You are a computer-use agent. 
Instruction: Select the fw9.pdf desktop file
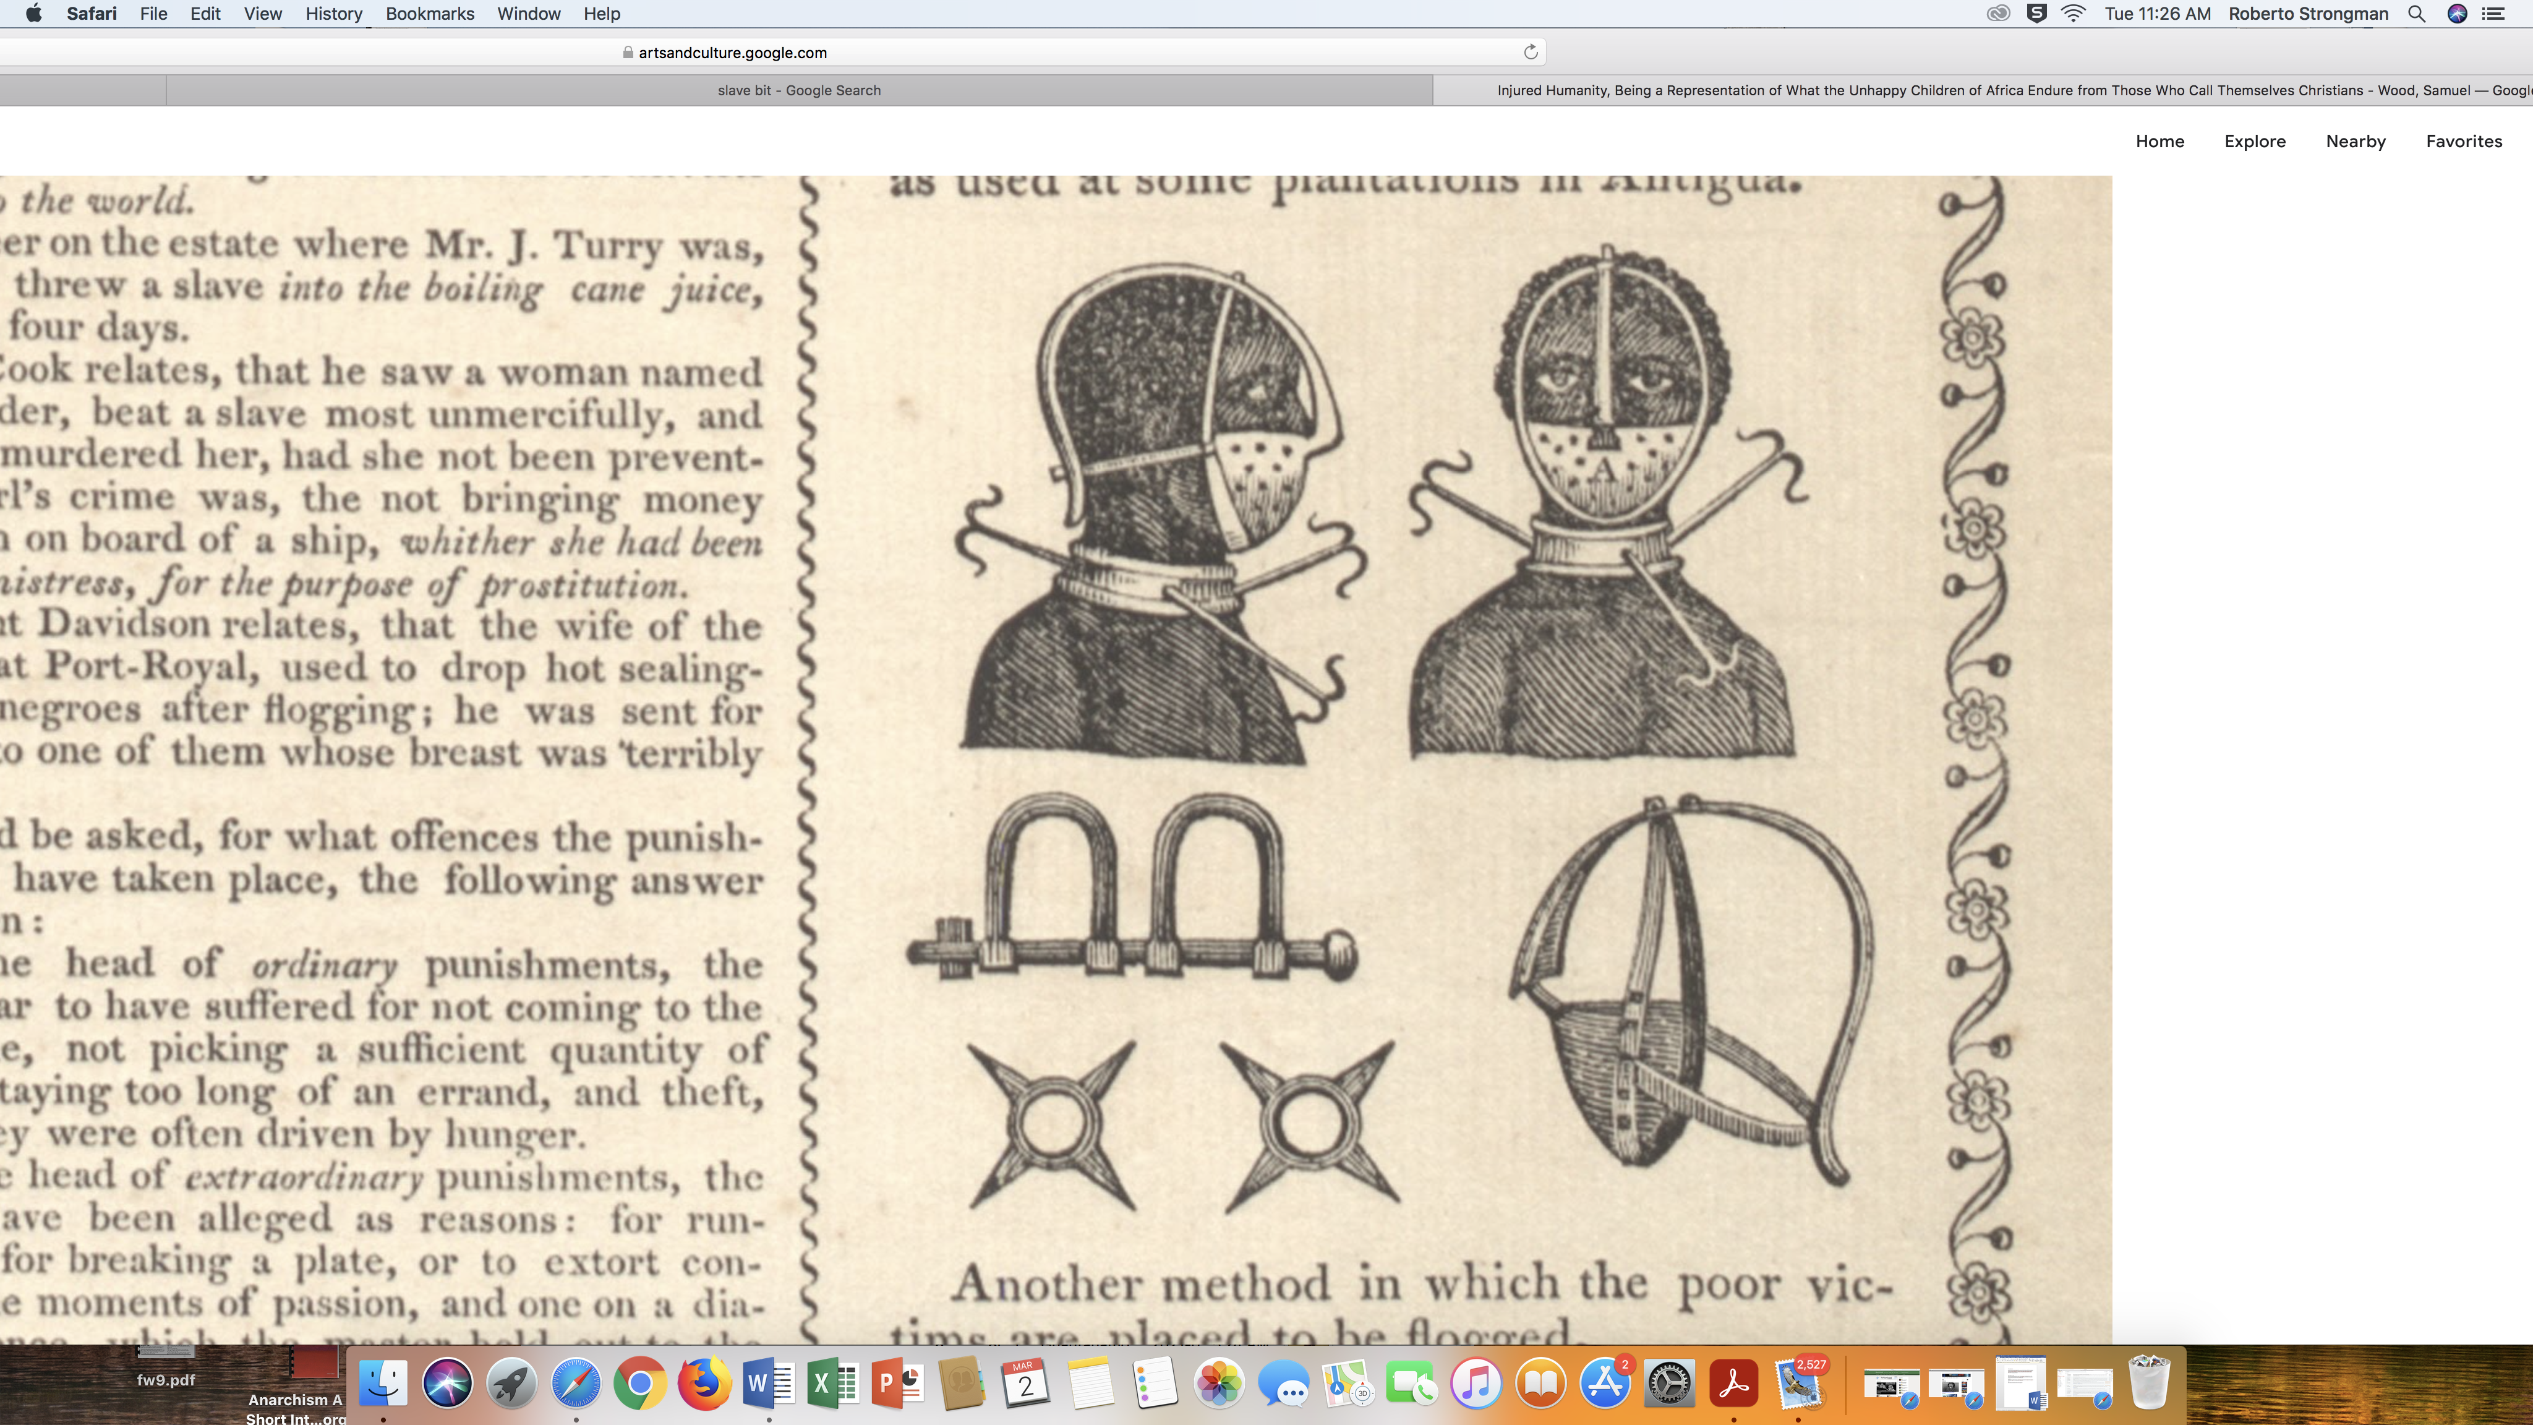(x=165, y=1367)
